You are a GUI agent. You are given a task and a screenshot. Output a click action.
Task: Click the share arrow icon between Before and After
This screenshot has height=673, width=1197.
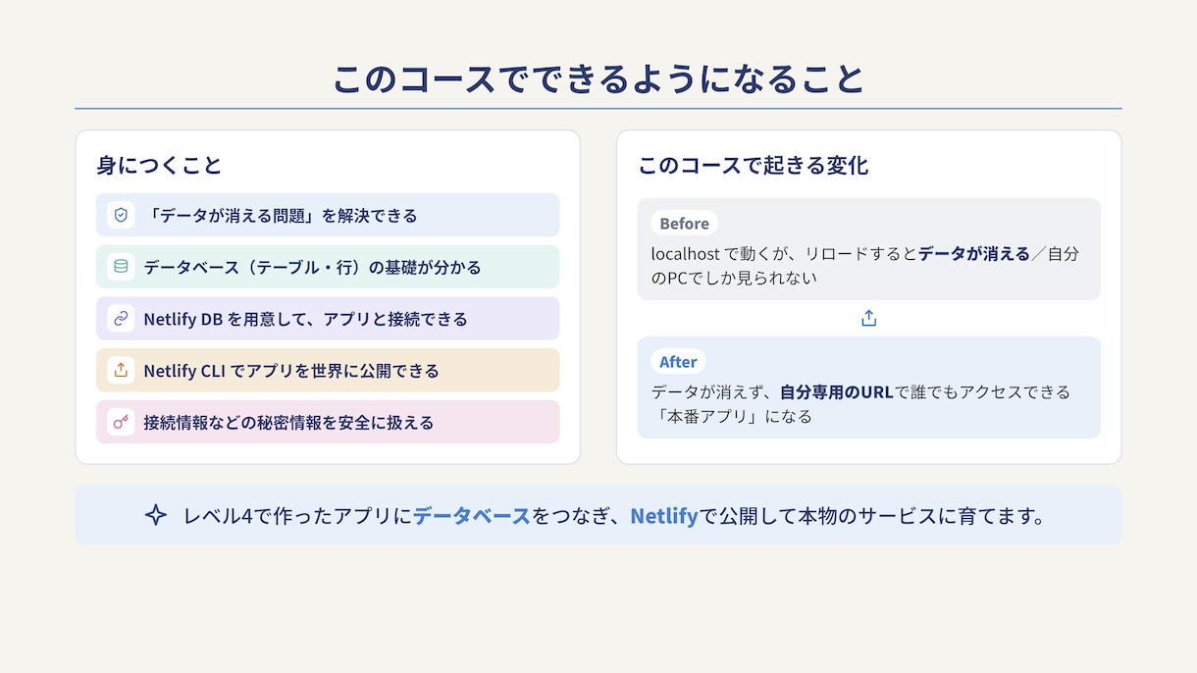coord(868,318)
